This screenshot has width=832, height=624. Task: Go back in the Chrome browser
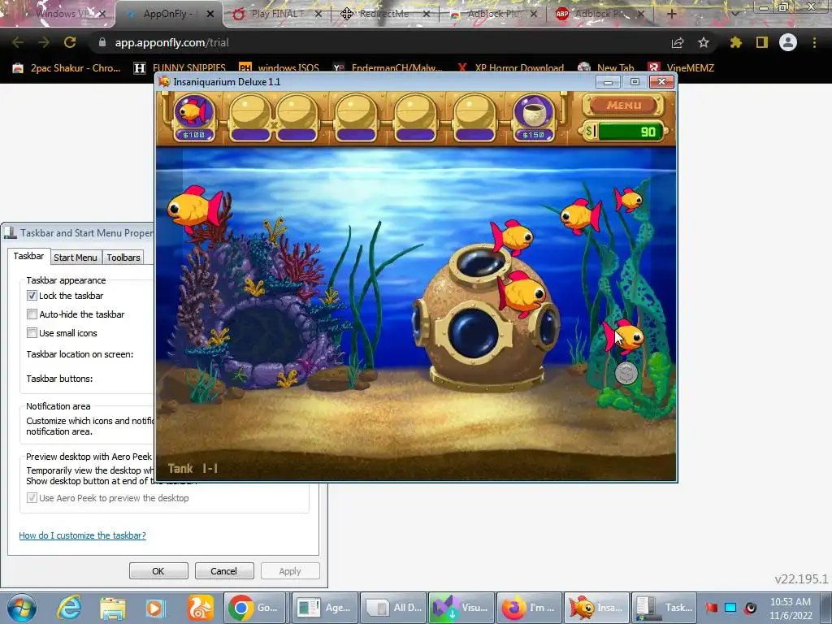[18, 42]
